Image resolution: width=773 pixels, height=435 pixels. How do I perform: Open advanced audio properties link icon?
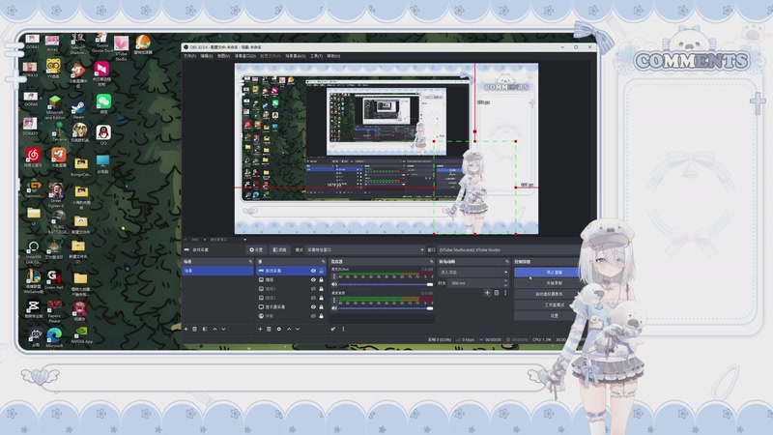pyautogui.click(x=333, y=329)
